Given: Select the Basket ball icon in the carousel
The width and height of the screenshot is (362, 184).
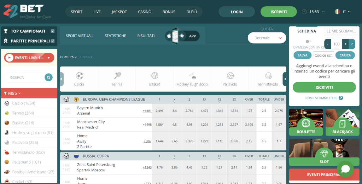Looking at the screenshot, I should (155, 76).
